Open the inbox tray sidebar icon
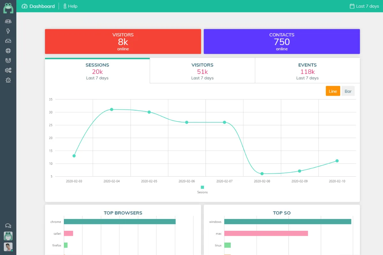The image size is (383, 255). click(8, 41)
